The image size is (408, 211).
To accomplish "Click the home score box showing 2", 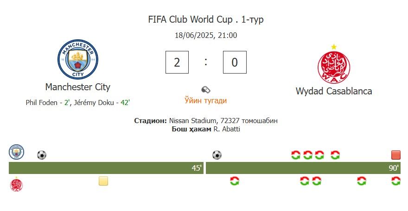I will pyautogui.click(x=177, y=62).
